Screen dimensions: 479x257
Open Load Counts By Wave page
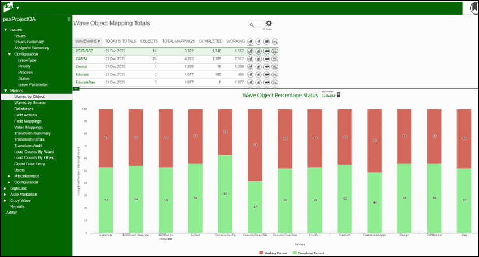tap(34, 151)
